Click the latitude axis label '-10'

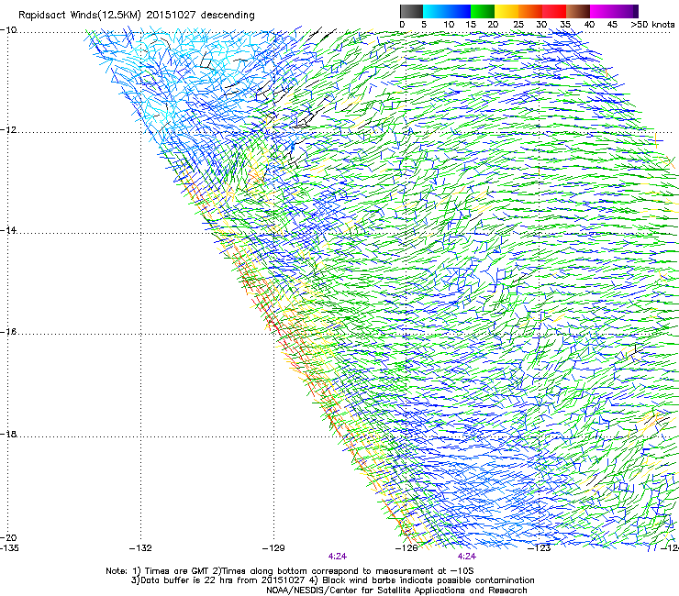coord(8,30)
